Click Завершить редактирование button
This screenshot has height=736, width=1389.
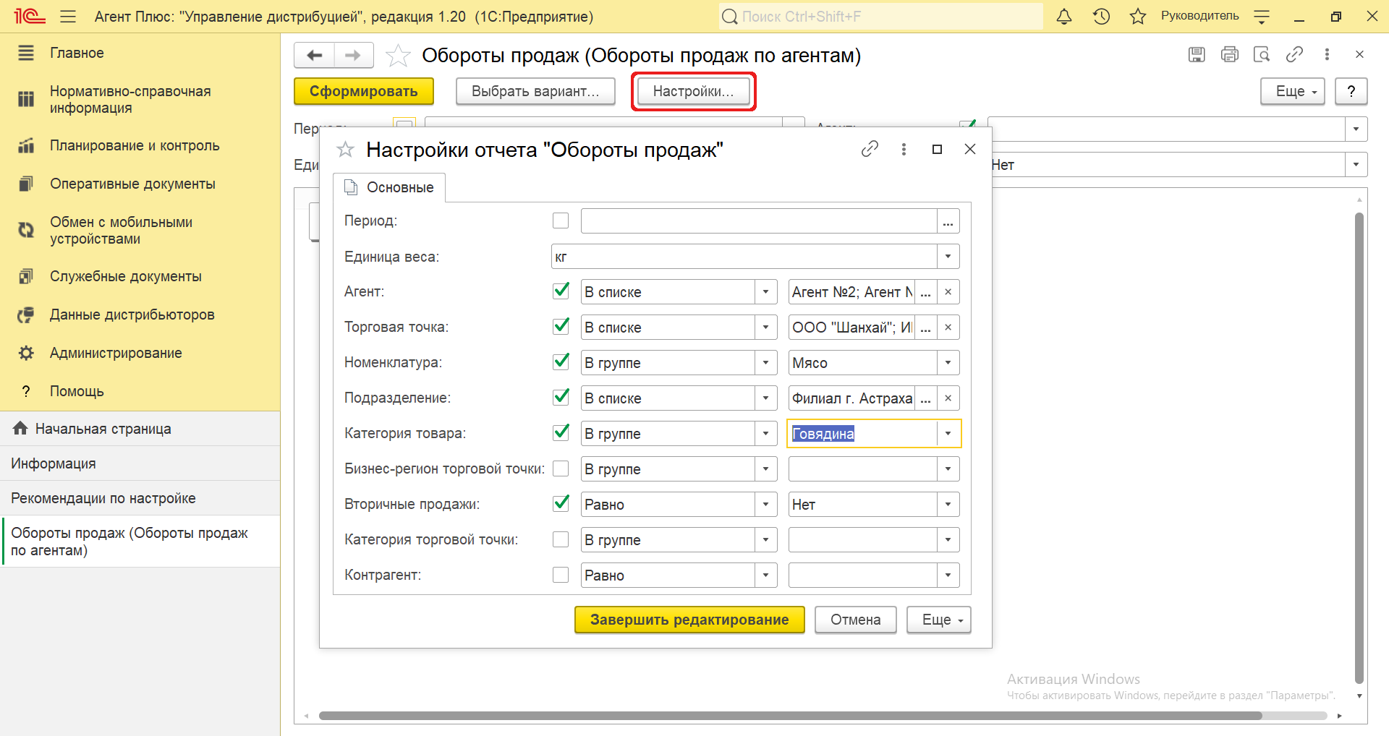(x=689, y=620)
